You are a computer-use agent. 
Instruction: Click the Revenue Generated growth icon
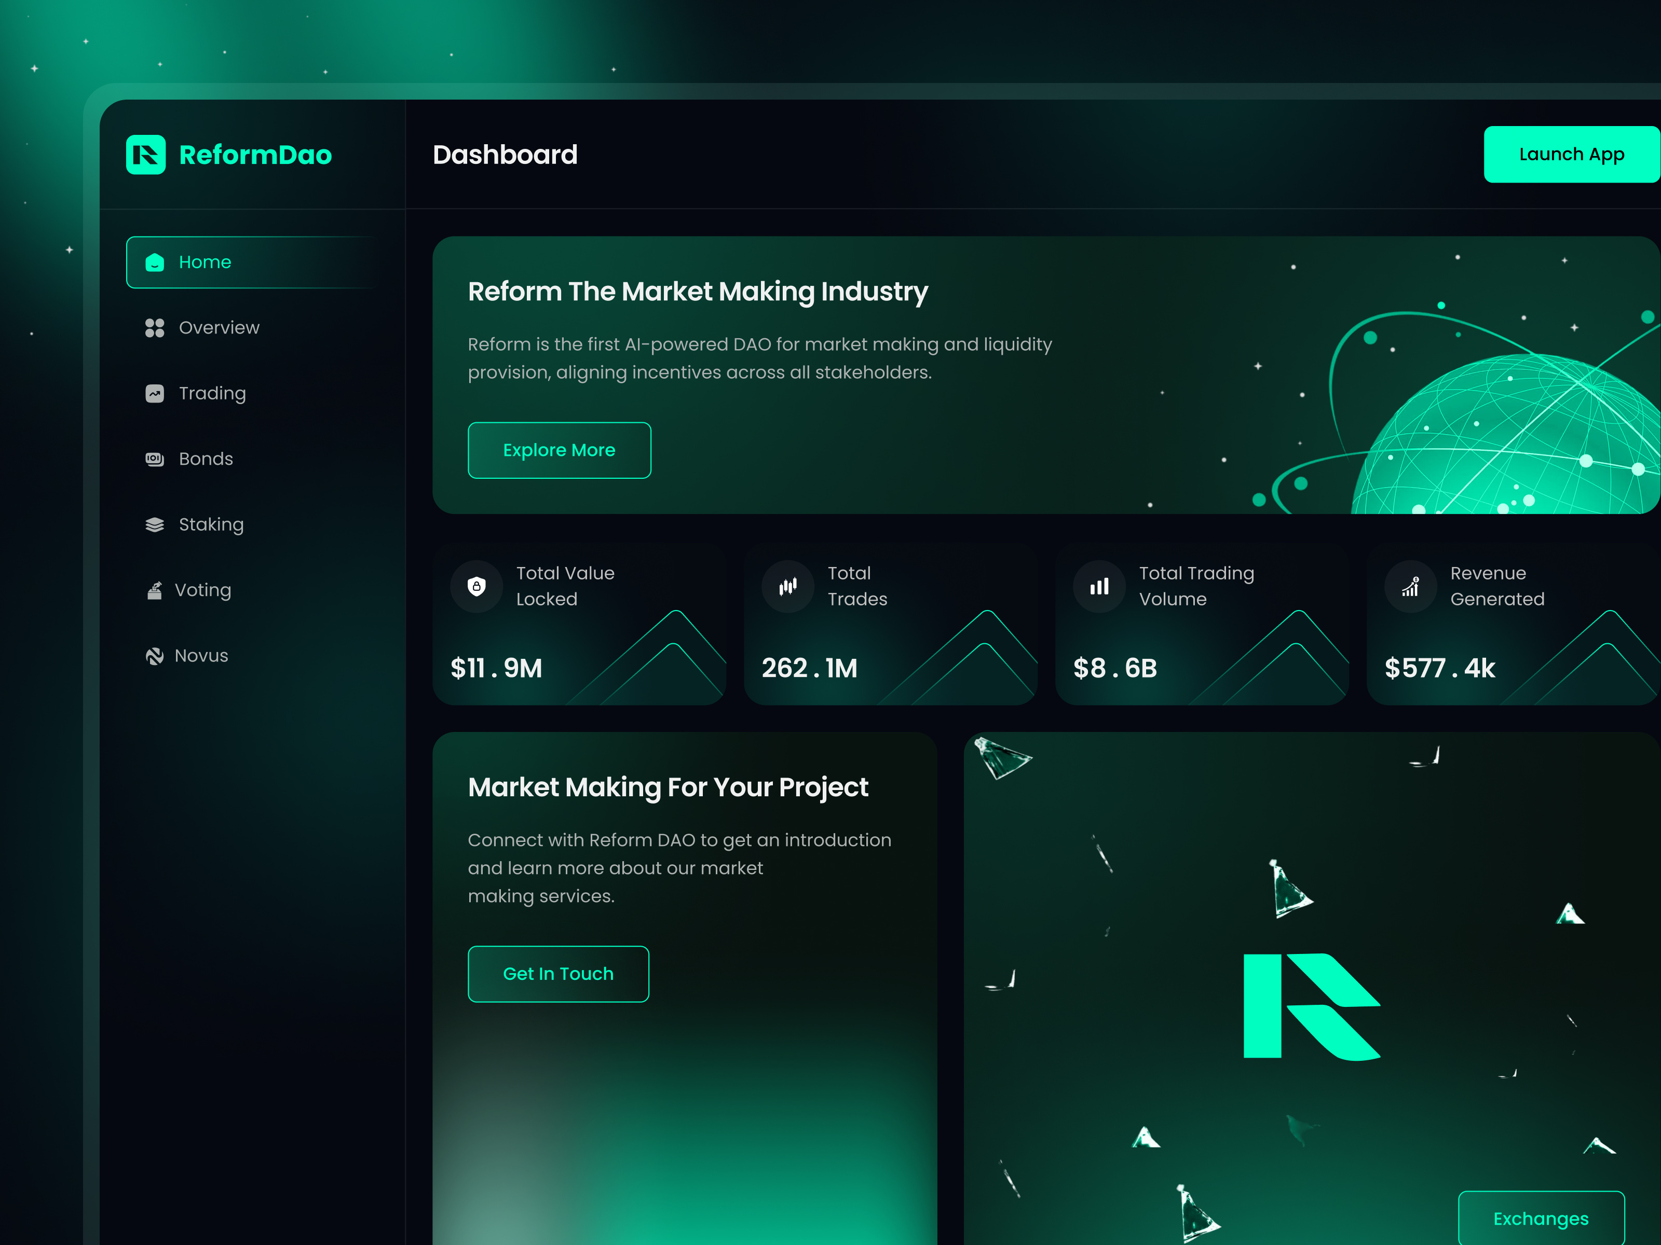click(1410, 586)
